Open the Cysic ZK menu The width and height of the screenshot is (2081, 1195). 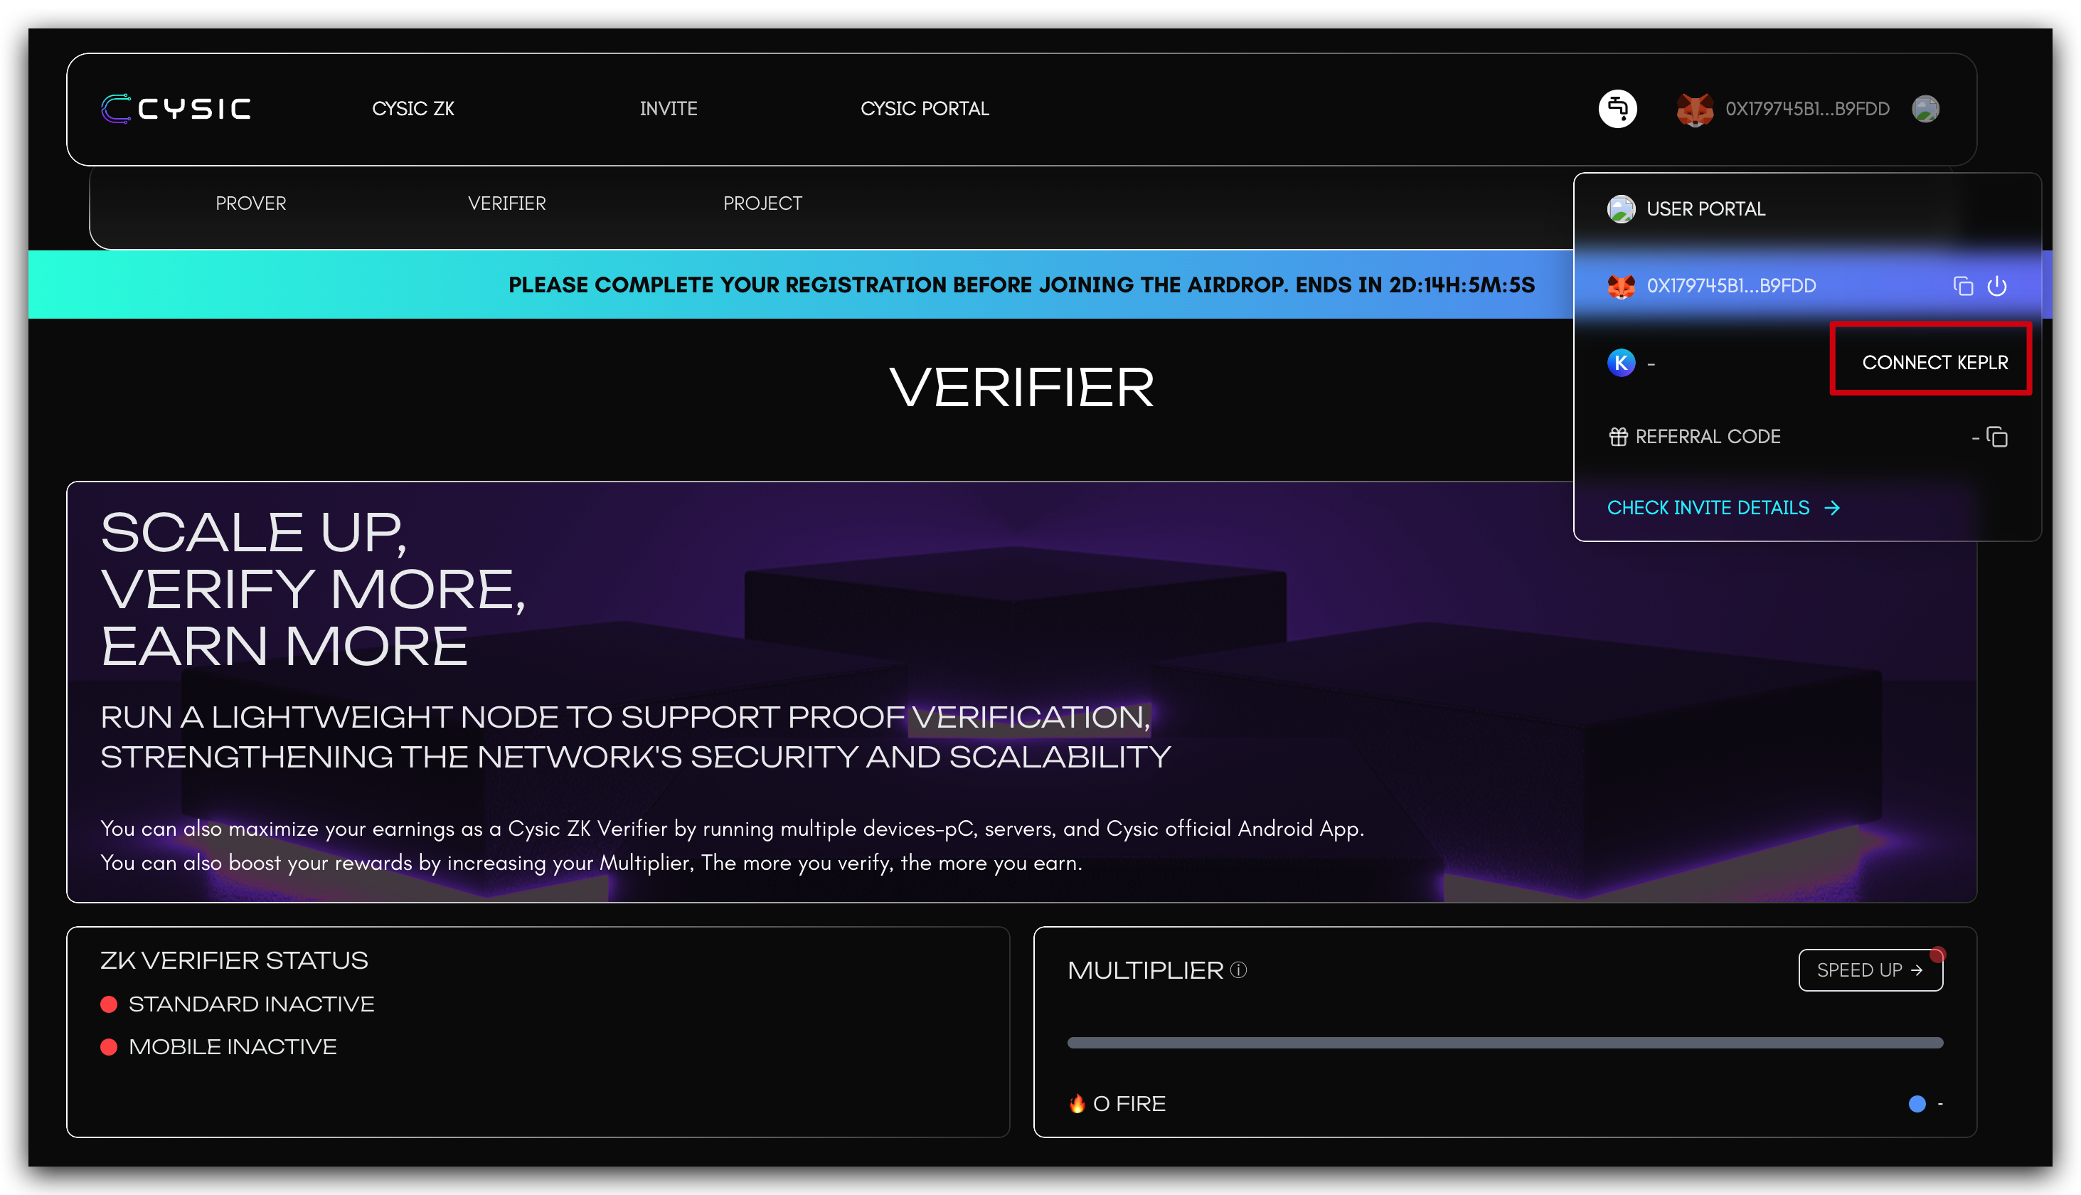coord(413,108)
